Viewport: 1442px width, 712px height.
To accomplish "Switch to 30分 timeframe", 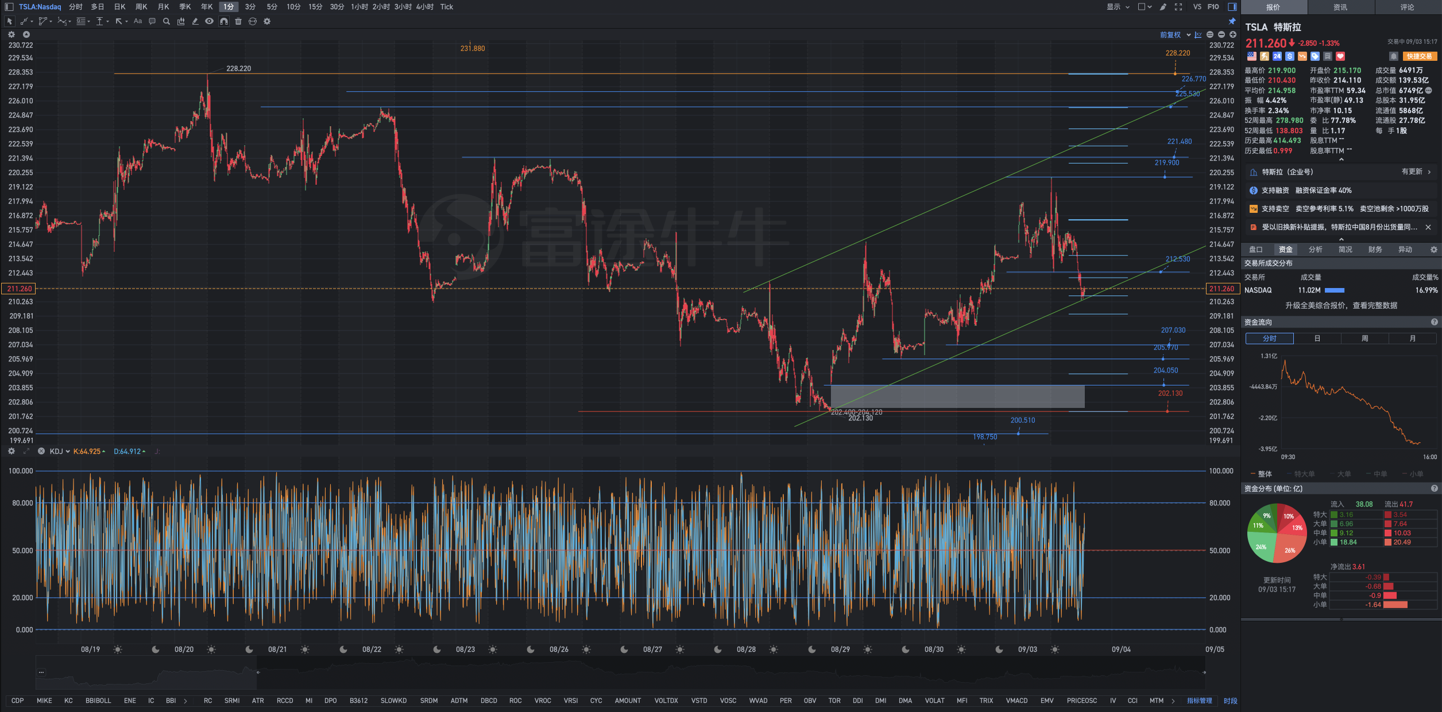I will pyautogui.click(x=337, y=7).
